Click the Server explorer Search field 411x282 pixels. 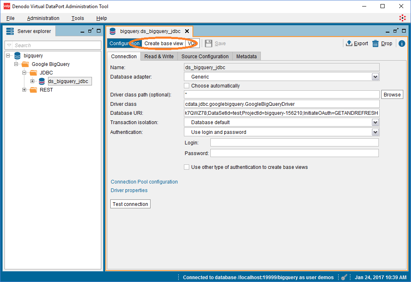click(53, 45)
